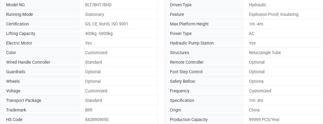Viewport: 323px width, 124px height.
Task: Click the Hydraulic Pump Station label
Action: 192,43
